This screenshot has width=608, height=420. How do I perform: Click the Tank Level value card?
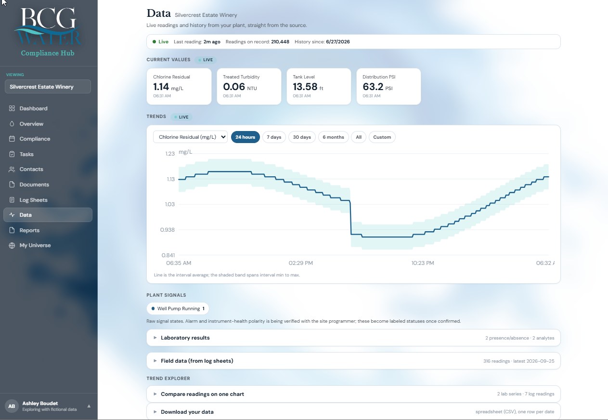pos(319,86)
